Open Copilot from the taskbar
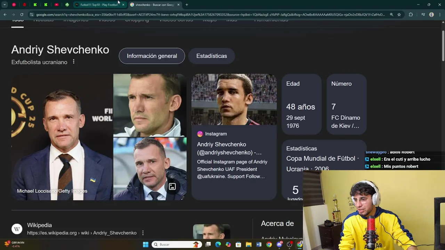445x250 pixels. (x=228, y=244)
